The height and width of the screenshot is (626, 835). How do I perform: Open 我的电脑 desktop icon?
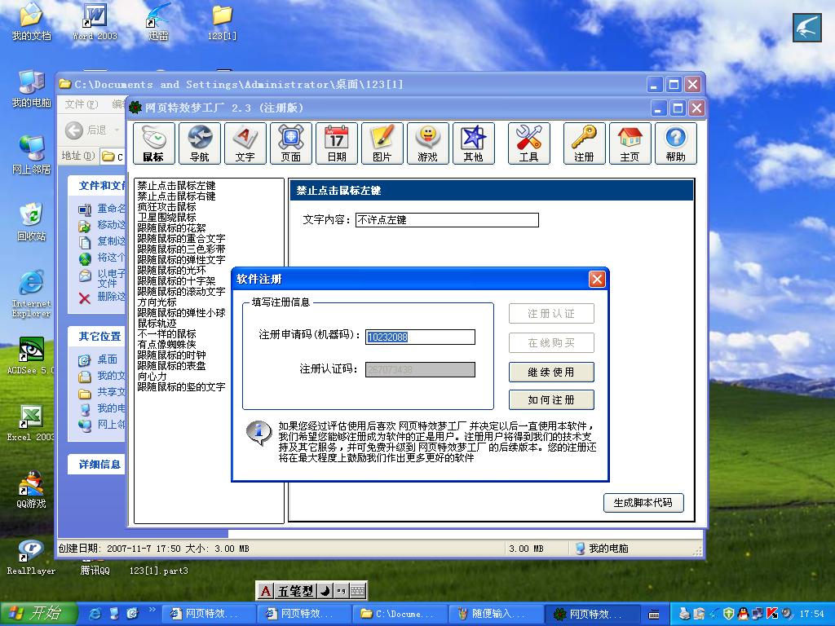[x=32, y=88]
